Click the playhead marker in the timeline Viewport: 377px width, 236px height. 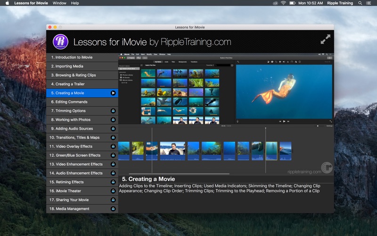[x=265, y=128]
